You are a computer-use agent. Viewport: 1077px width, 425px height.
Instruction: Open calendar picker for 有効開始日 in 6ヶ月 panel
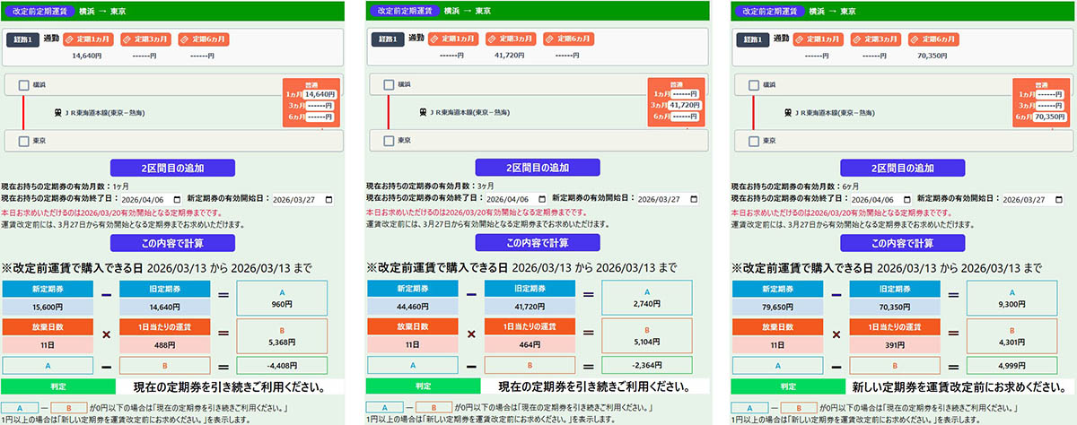(x=1058, y=199)
